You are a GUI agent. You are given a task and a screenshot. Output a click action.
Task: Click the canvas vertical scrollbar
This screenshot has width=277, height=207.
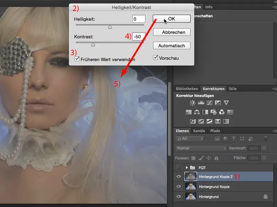tap(170, 119)
